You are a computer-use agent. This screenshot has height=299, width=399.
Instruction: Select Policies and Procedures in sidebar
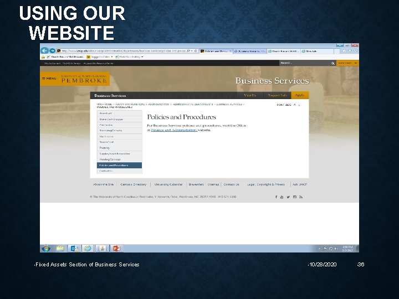(x=119, y=165)
